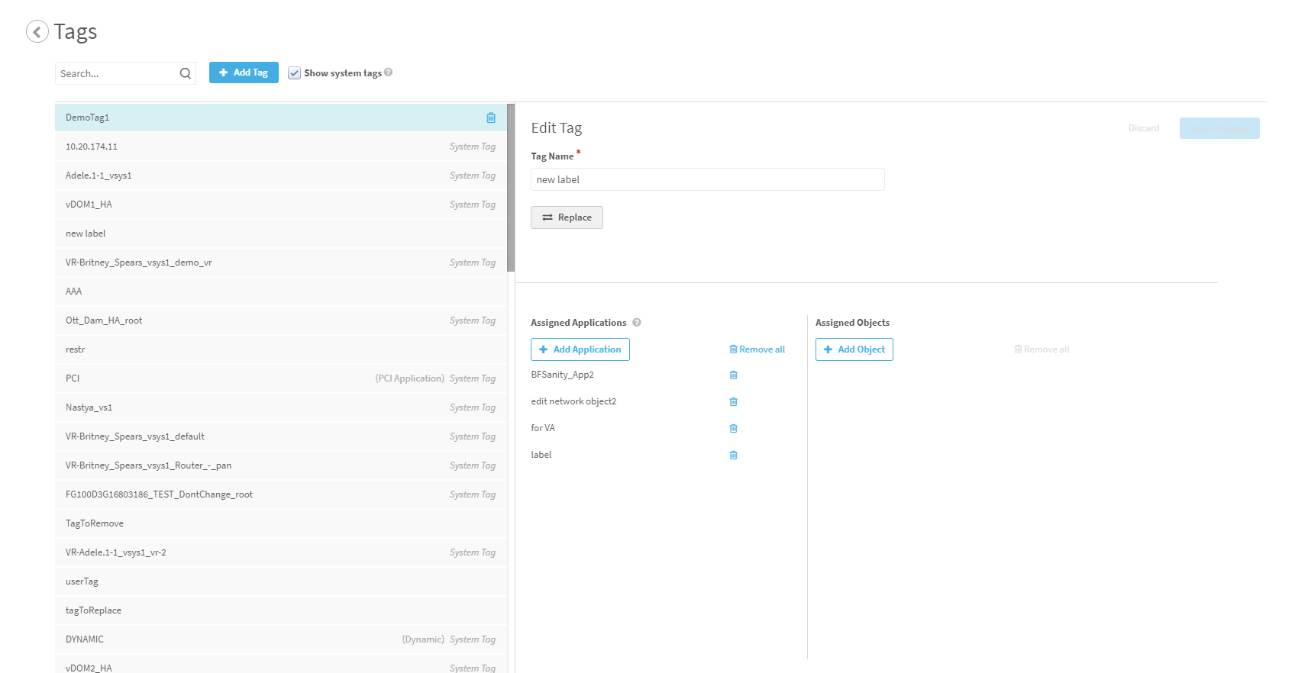
Task: Delete the label application entry
Action: [733, 455]
